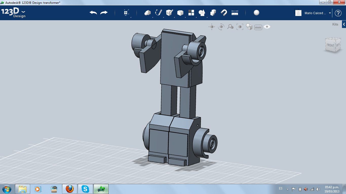Screen dimensions: 346x194
Task: Expand the Kits side panel
Action: point(344,24)
